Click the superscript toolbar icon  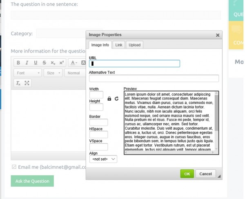point(61,63)
